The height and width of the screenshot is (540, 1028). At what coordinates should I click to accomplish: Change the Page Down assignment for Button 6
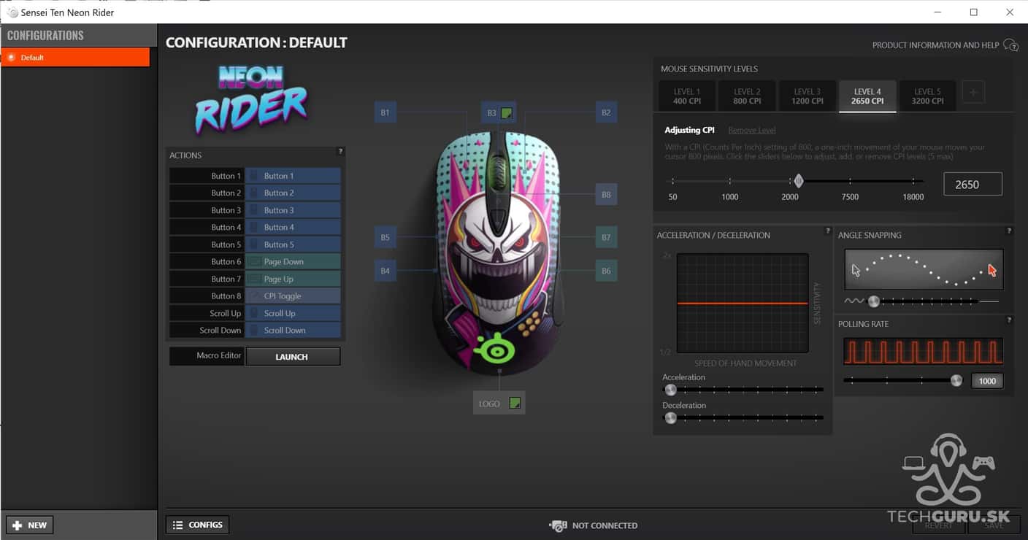tap(293, 261)
